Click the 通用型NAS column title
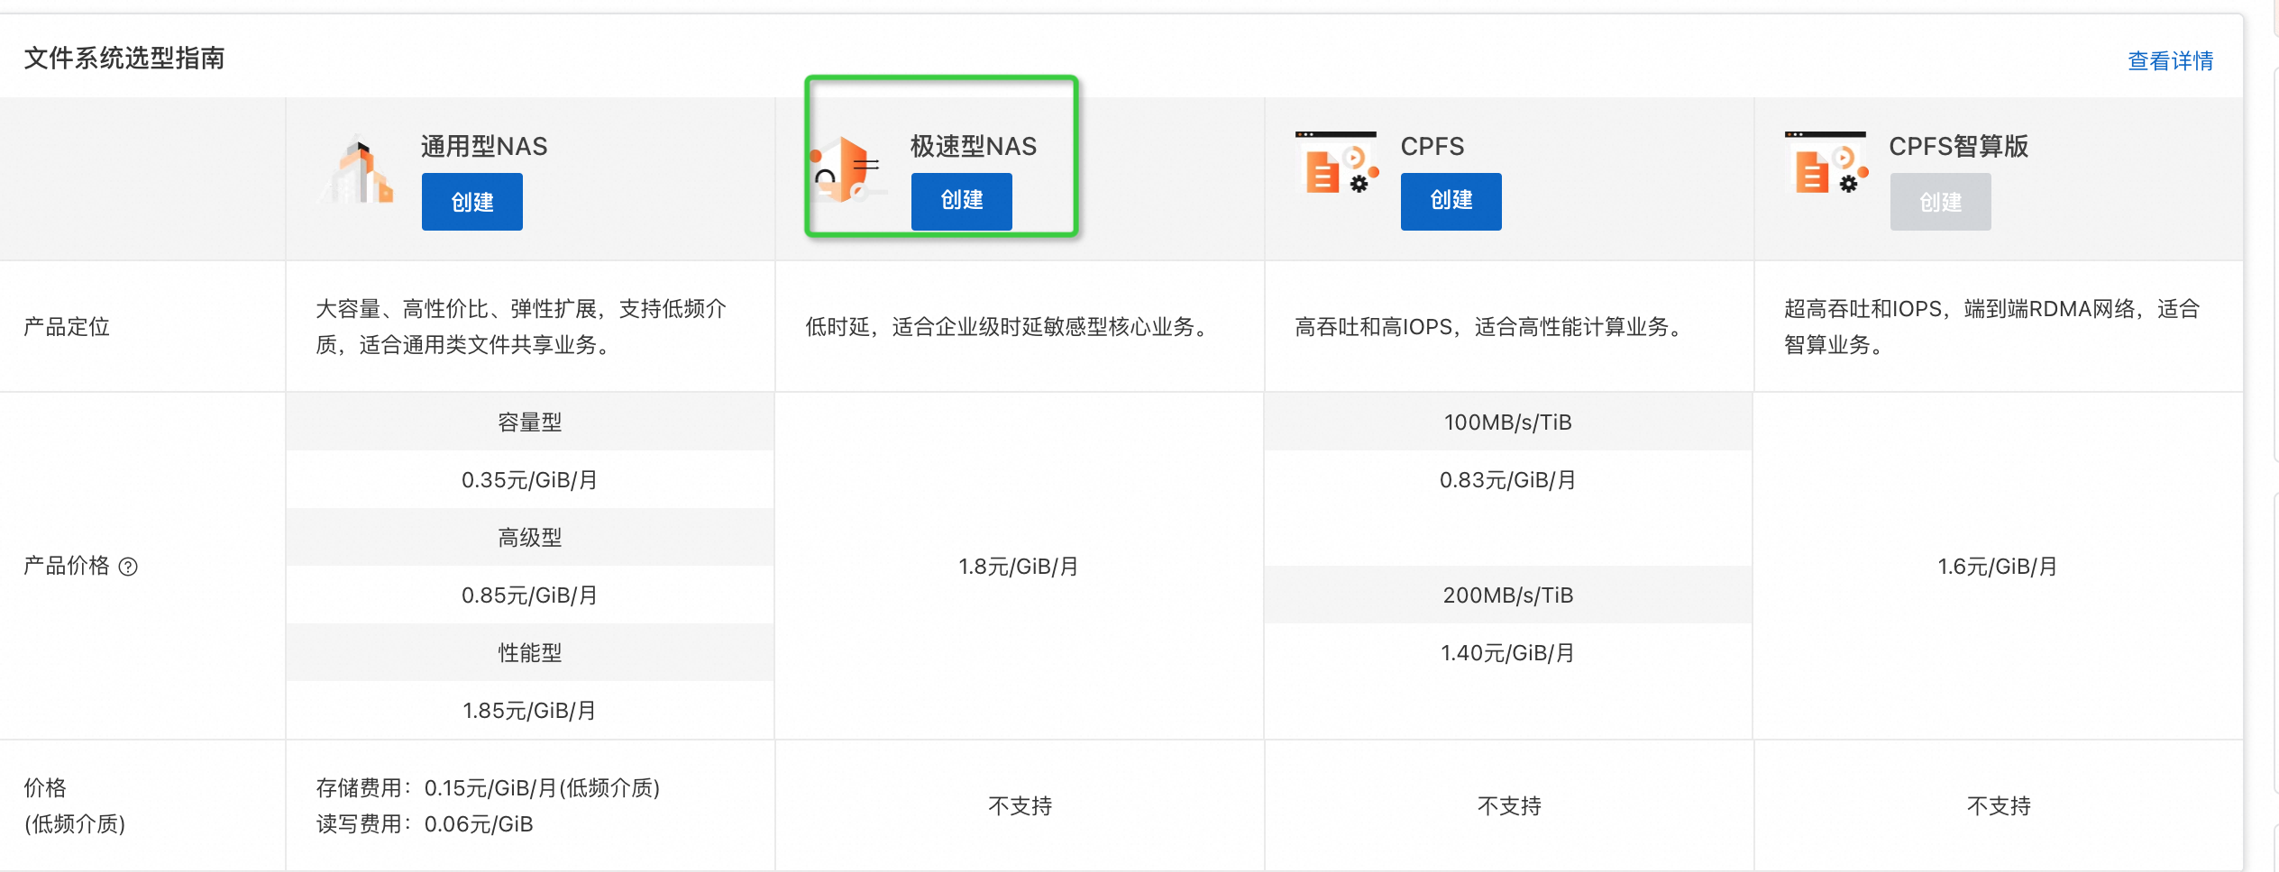 [x=484, y=146]
